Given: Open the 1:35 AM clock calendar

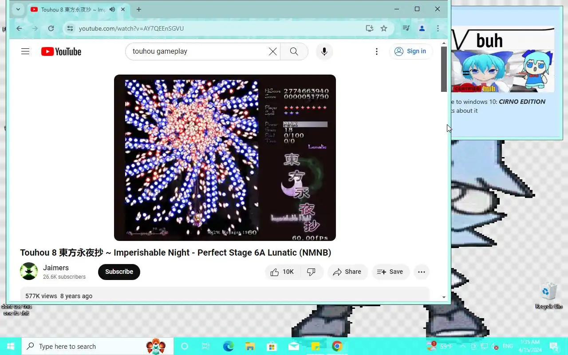Looking at the screenshot, I should click(530, 346).
